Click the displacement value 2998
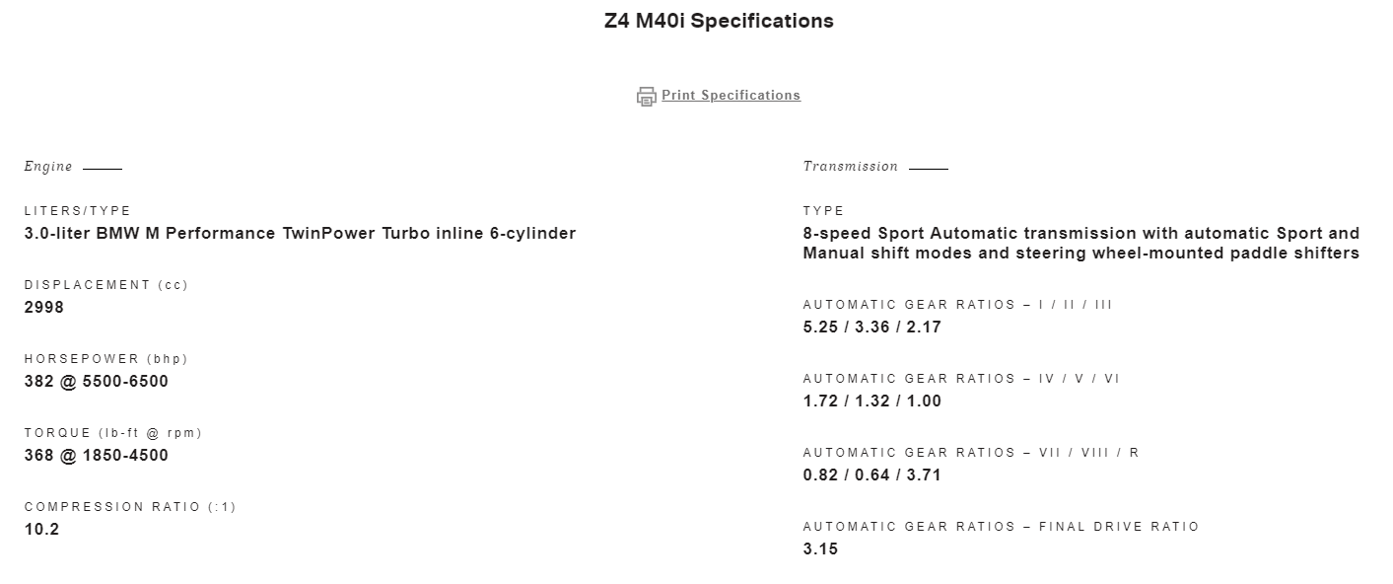 [x=44, y=308]
